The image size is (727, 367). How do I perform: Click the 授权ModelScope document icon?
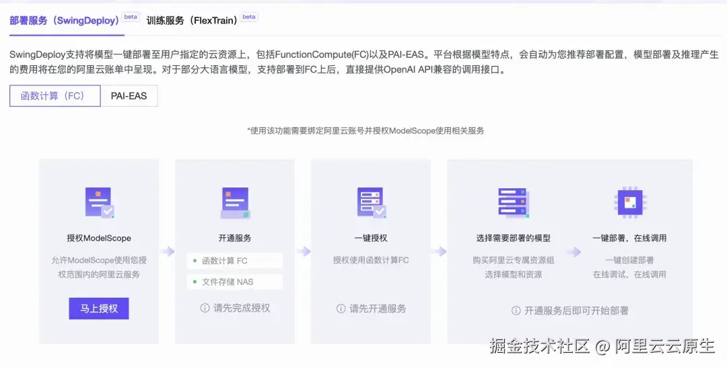(x=100, y=203)
